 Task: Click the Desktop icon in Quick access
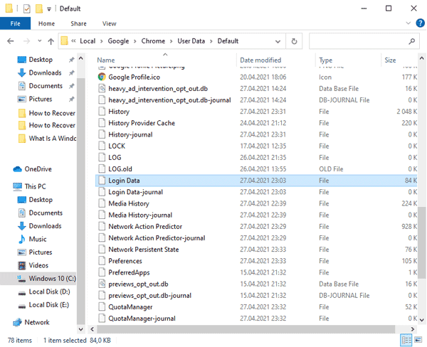[x=21, y=60]
